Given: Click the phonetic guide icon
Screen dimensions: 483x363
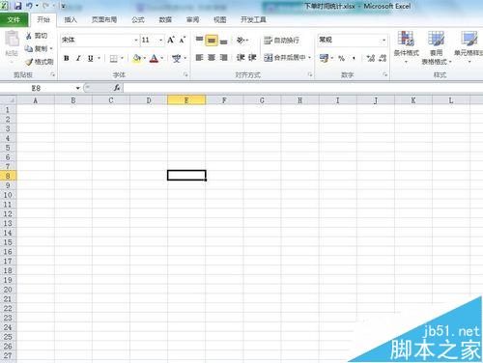Looking at the screenshot, I should [177, 58].
